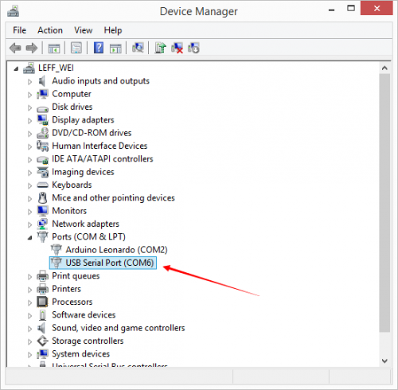Image resolution: width=398 pixels, height=390 pixels.
Task: Expand Network adapters category
Action: (29, 224)
